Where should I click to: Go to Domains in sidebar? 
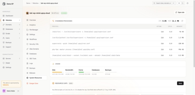[11, 25]
